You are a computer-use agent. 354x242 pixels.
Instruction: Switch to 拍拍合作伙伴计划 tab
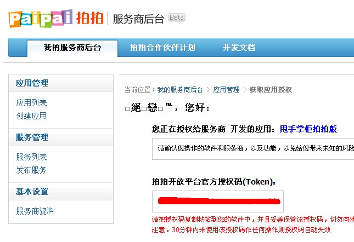[x=162, y=48]
